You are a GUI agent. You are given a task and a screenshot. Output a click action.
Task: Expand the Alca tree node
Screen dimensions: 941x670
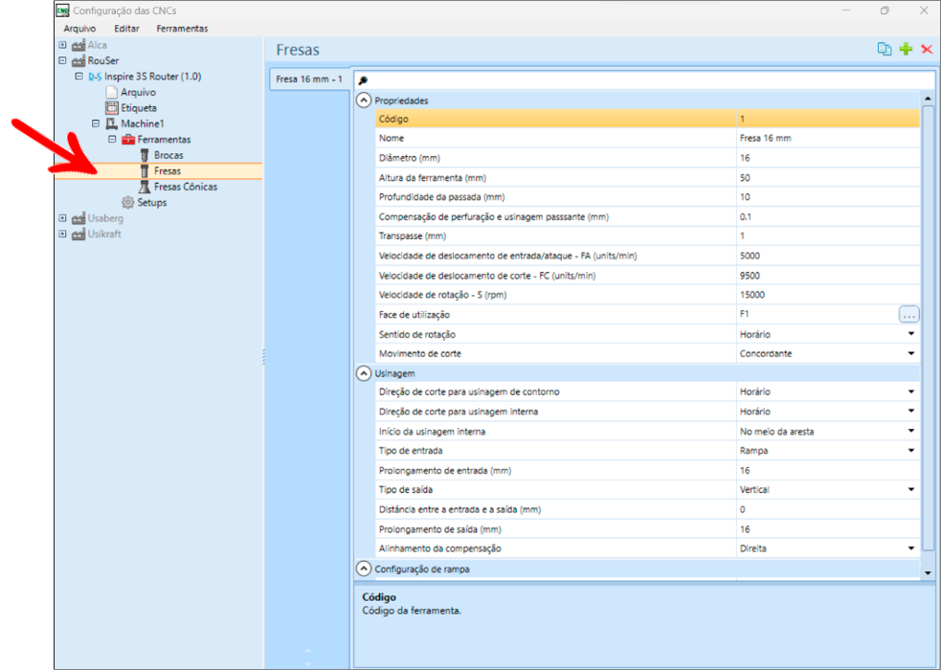click(63, 45)
